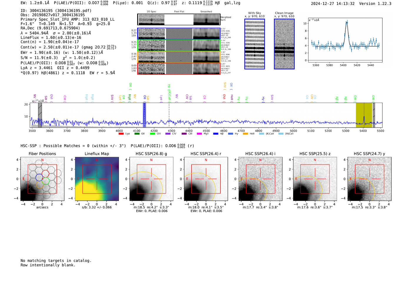Open the HSC SSP(26.8) g cutout
Viewport: 412px width, 281px height.
(x=151, y=179)
